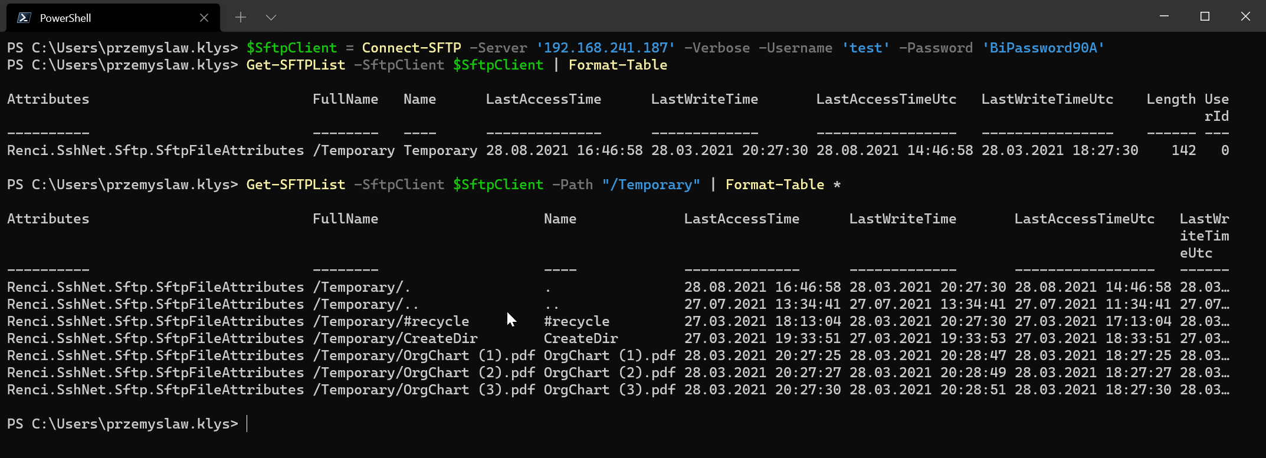The height and width of the screenshot is (458, 1266).
Task: Click the PowerShell icon in the tab
Action: coord(24,18)
